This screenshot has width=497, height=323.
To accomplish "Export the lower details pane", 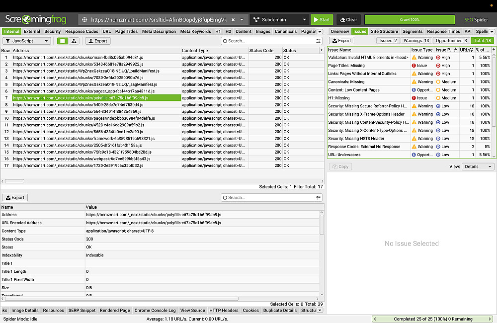I will [15, 197].
